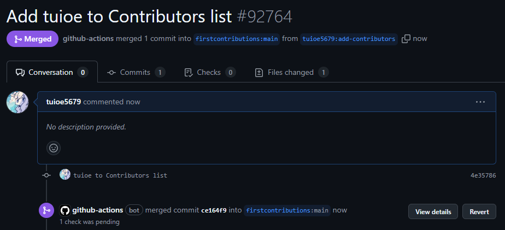Screen dimensions: 505x230
Task: Click the 'now' timestamp after the copy icon
Action: pos(420,39)
